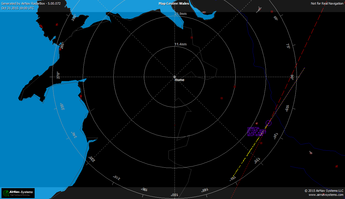The image size is (345, 199).
Task: Click the airport marker on the coast below 270°
Action: coord(81,96)
